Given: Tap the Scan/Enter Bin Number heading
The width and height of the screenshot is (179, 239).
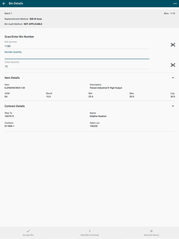Looking at the screenshot, I should click(19, 37).
